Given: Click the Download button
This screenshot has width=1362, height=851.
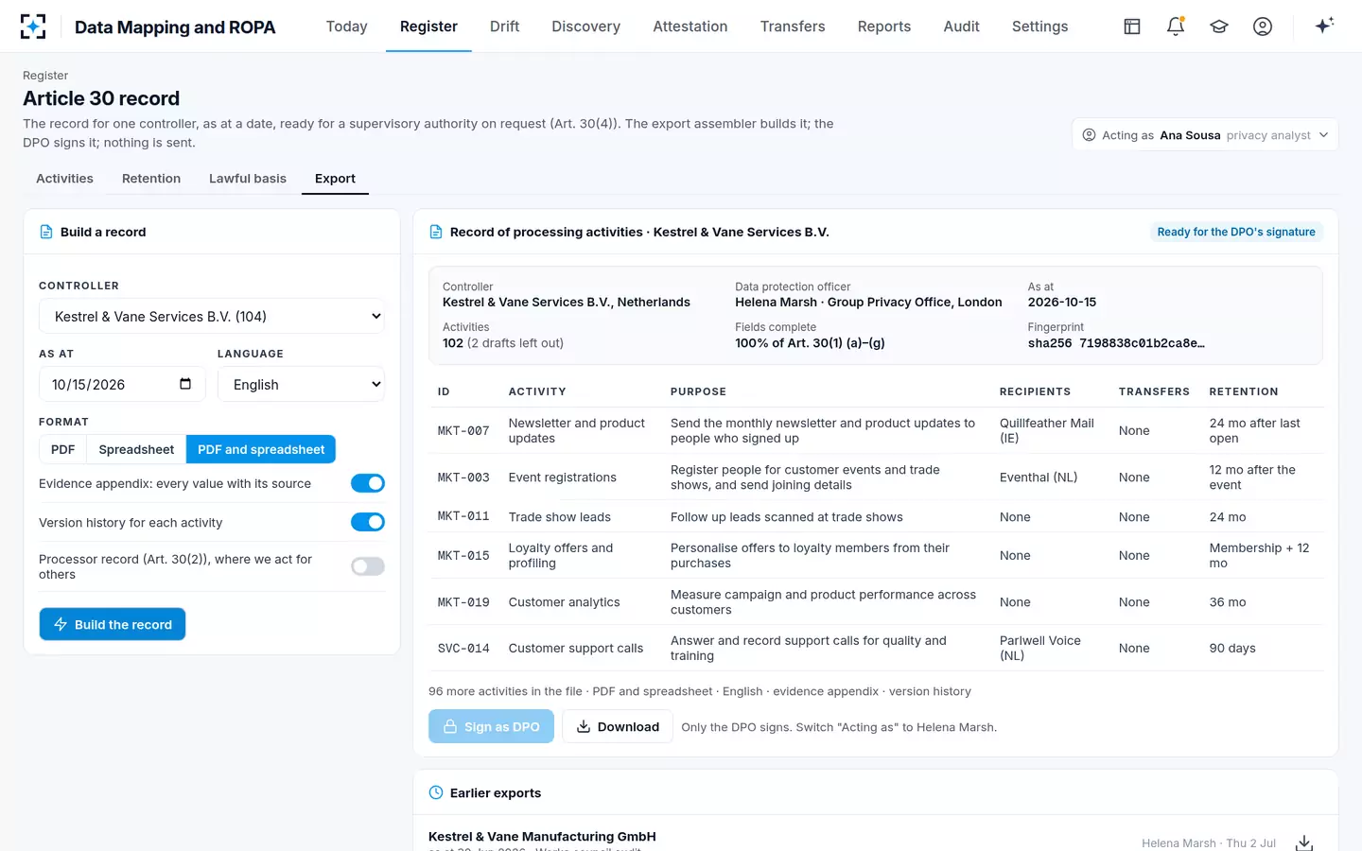Looking at the screenshot, I should (618, 726).
